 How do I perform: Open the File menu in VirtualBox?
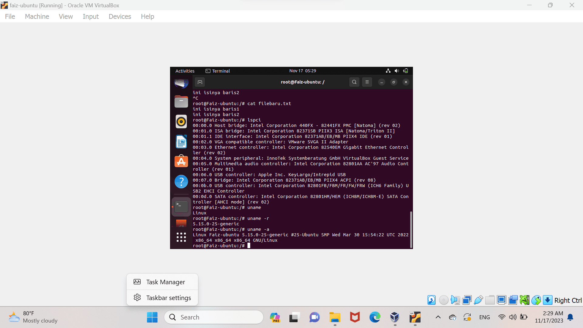click(10, 16)
